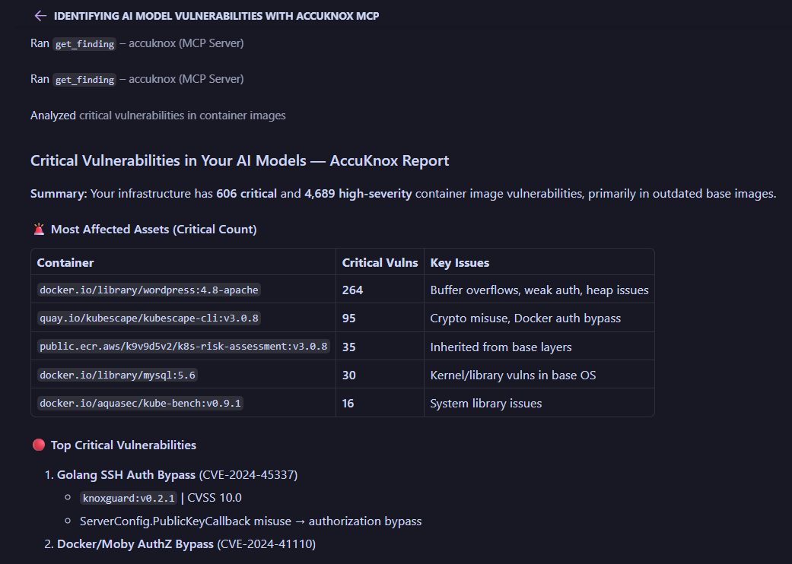This screenshot has width=792, height=564.
Task: Click the knoxguard:v0.2.1 code chip
Action: 128,497
